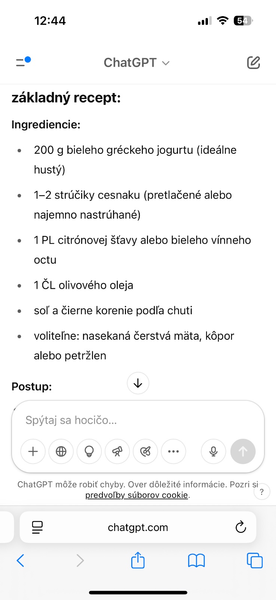Select the create image palette icon
276x600 pixels.
point(145,451)
